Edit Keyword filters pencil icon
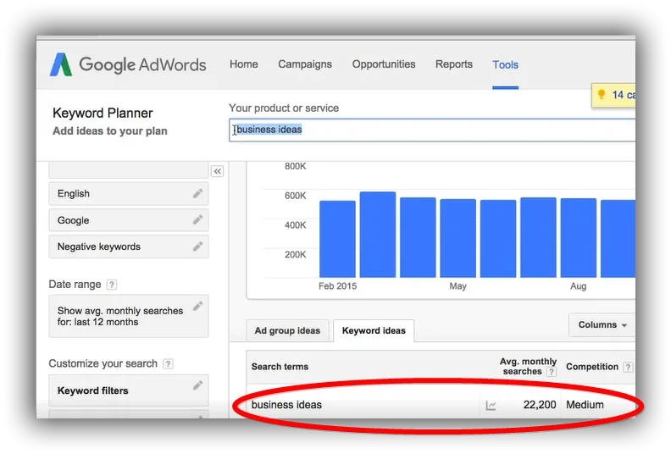Image resolution: width=671 pixels, height=454 pixels. pyautogui.click(x=197, y=385)
